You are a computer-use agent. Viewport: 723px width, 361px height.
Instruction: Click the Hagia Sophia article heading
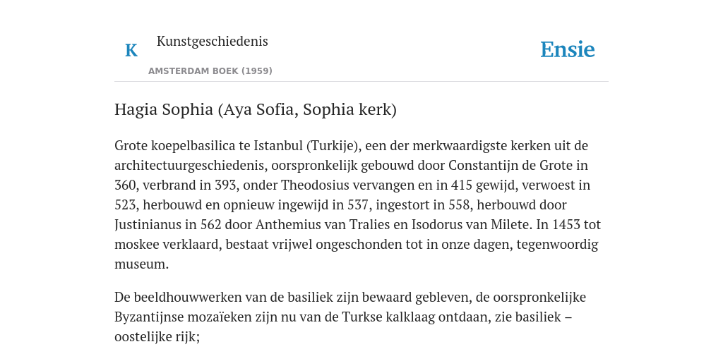[x=256, y=109]
